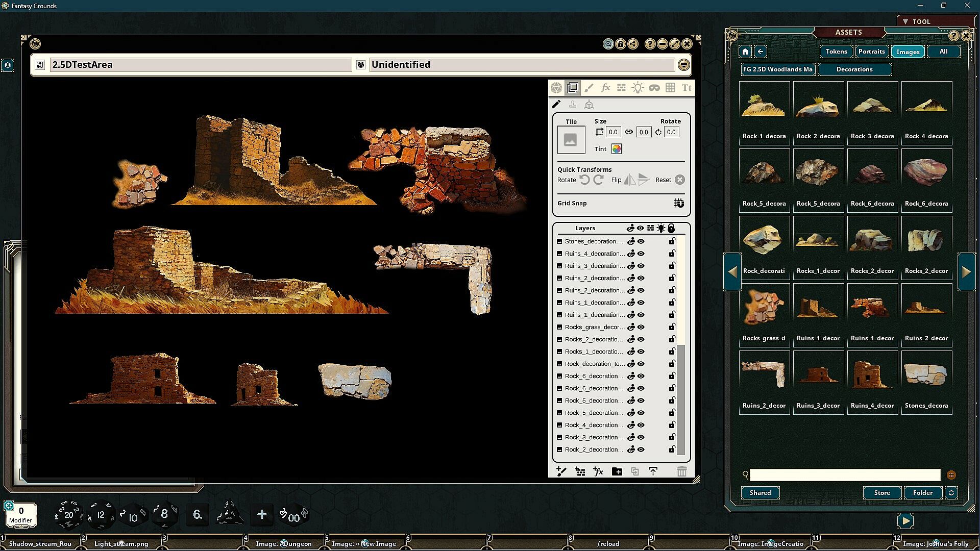
Task: Select the mask tool icon
Action: [654, 88]
